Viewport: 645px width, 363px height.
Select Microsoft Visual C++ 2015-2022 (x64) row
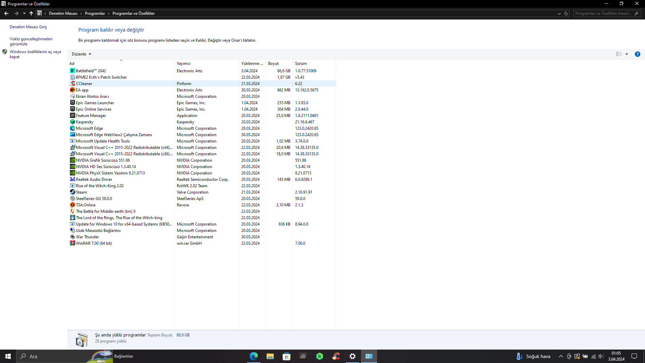pos(202,148)
